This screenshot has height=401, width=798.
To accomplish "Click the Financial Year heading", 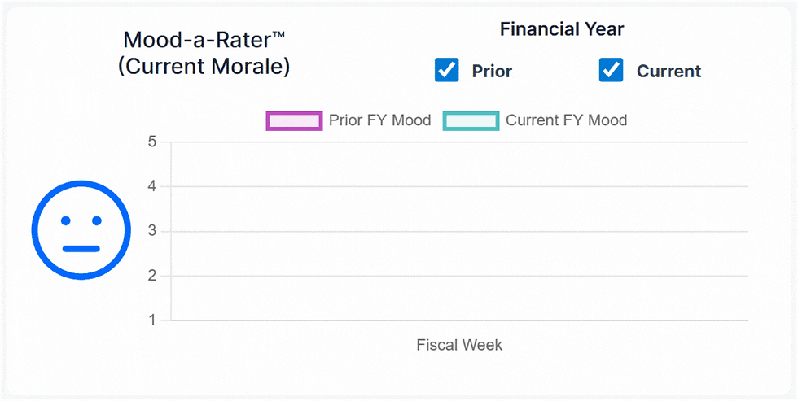I will click(x=562, y=30).
